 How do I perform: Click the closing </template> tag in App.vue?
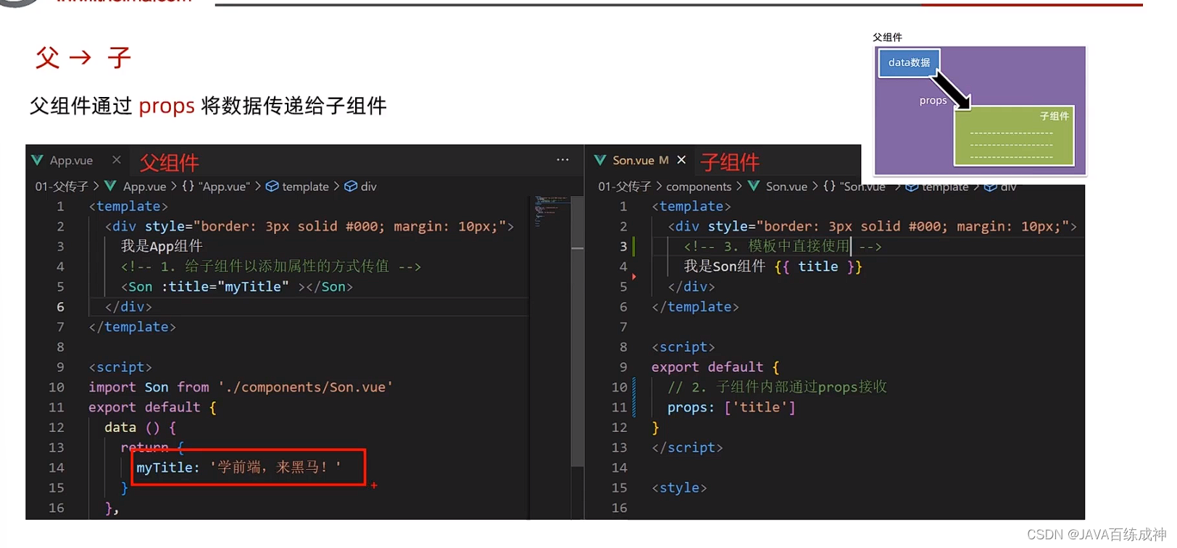pyautogui.click(x=132, y=326)
